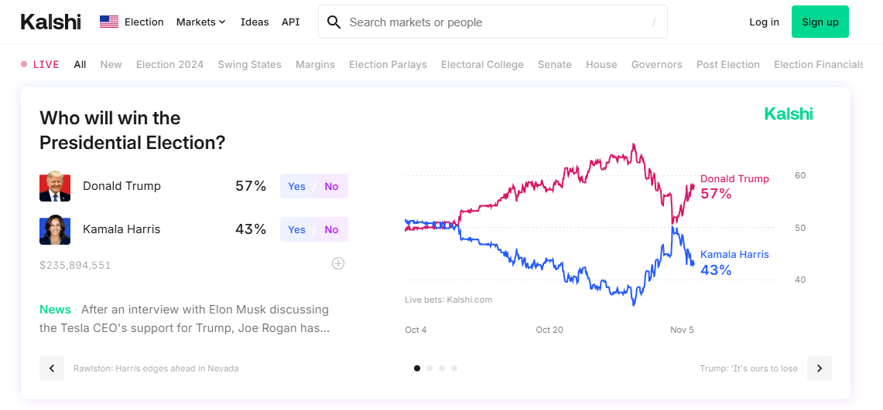Image resolution: width=883 pixels, height=410 pixels.
Task: Click the search magnifier icon
Action: click(x=334, y=22)
